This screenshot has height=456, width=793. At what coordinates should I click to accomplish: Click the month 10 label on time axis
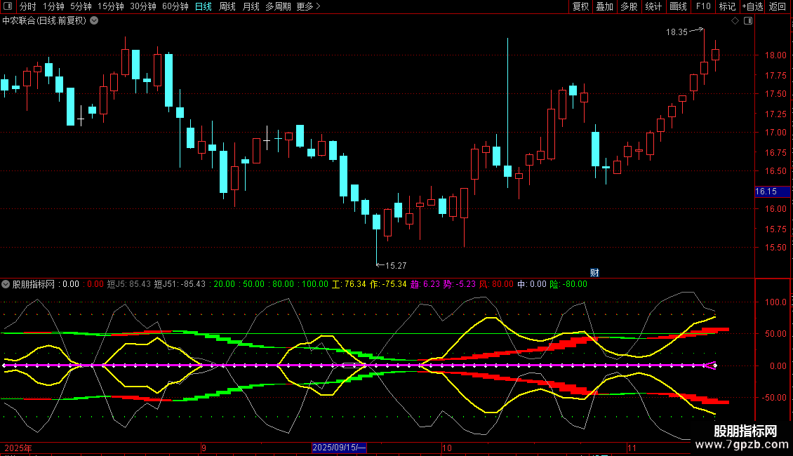click(x=446, y=448)
